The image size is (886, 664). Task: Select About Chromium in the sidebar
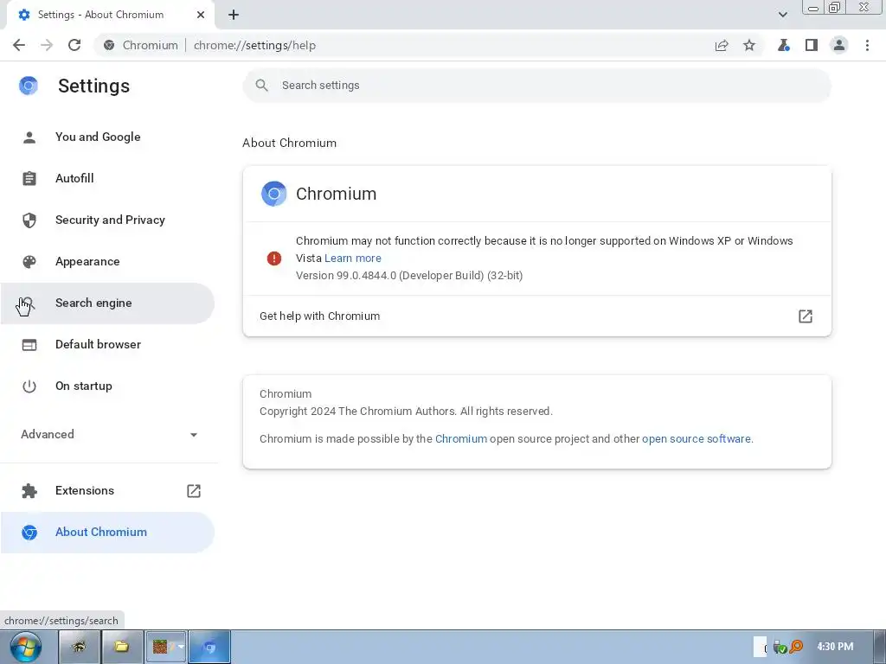[x=107, y=533]
